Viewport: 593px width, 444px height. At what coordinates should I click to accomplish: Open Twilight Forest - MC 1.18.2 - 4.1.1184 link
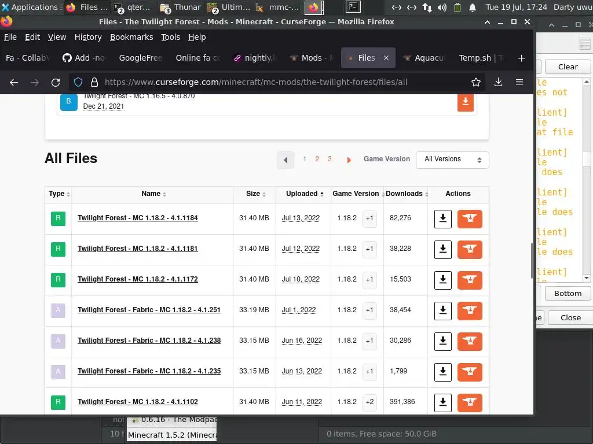tap(138, 218)
